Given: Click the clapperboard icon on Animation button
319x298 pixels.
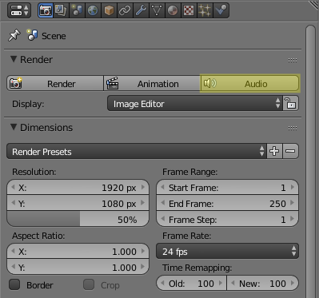Looking at the screenshot, I should point(112,83).
